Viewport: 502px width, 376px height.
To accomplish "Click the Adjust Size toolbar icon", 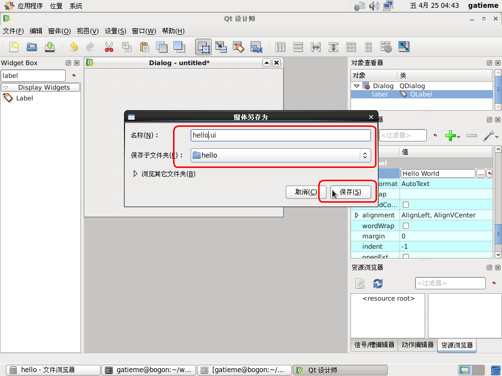I will (x=404, y=47).
